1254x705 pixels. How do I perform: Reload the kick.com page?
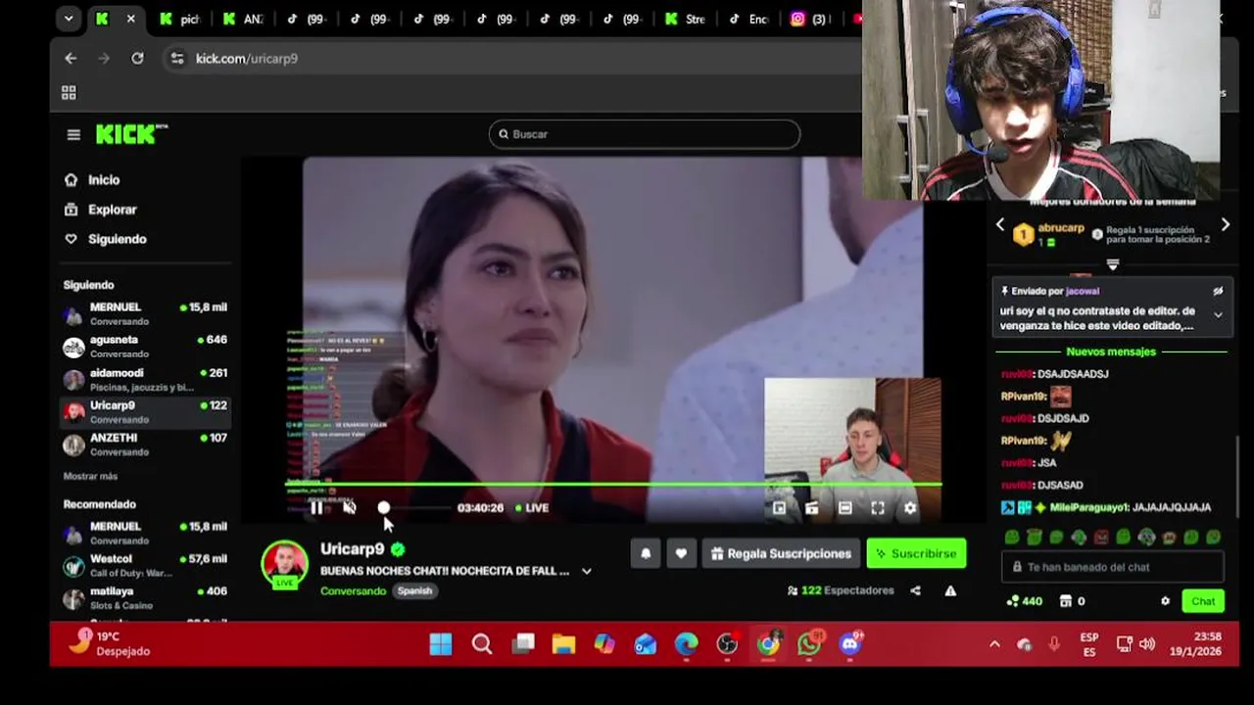pos(137,59)
